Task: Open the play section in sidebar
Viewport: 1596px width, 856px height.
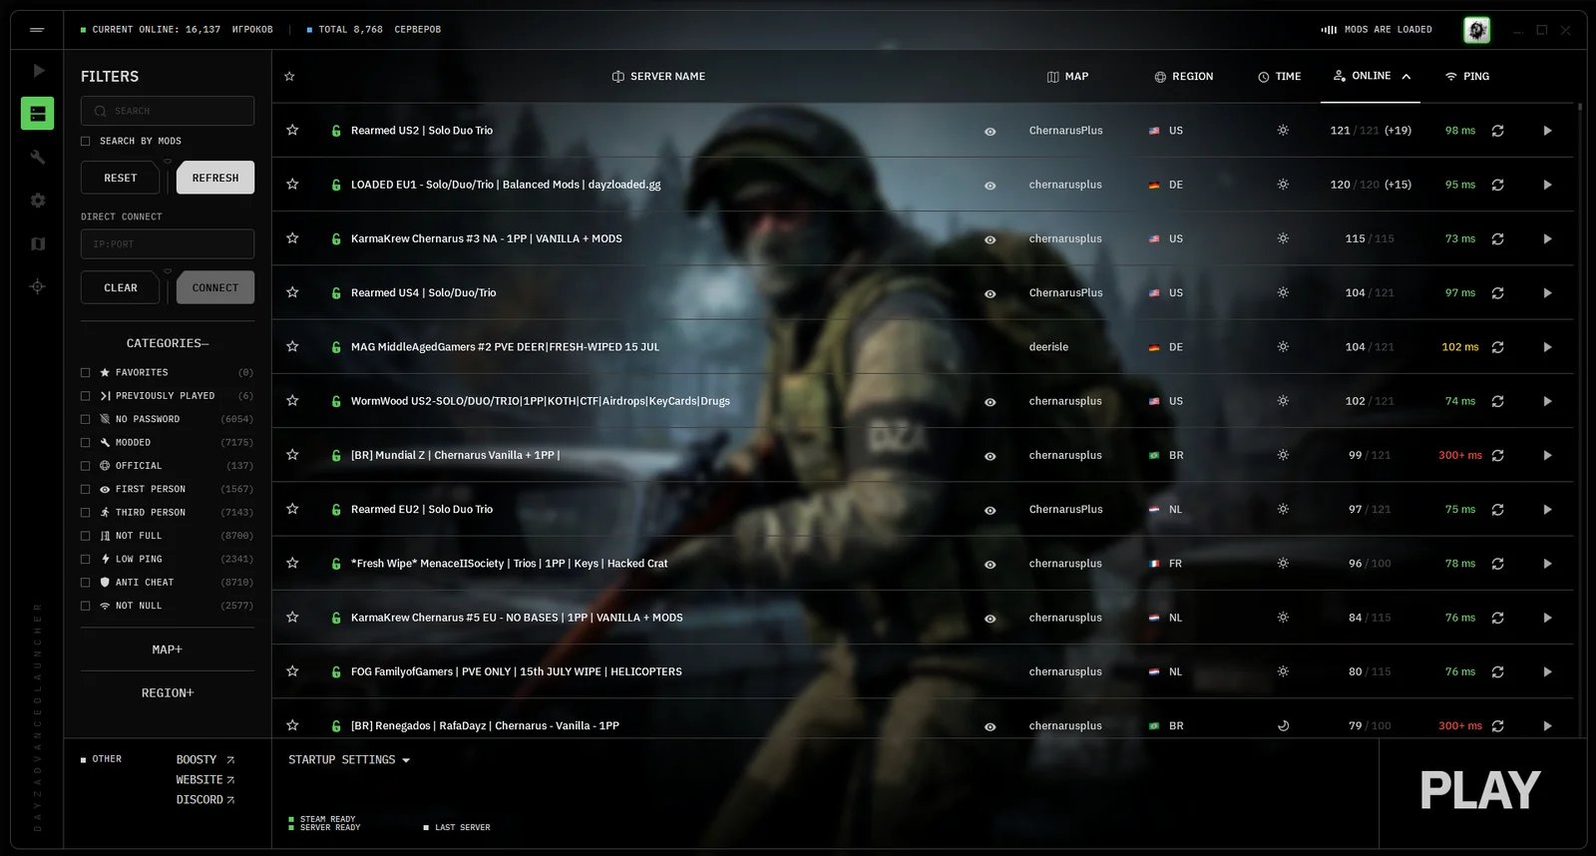Action: click(x=38, y=71)
